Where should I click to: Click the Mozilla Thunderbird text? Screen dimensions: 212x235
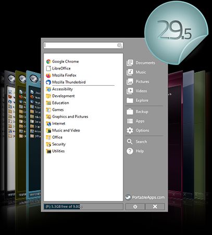point(69,82)
